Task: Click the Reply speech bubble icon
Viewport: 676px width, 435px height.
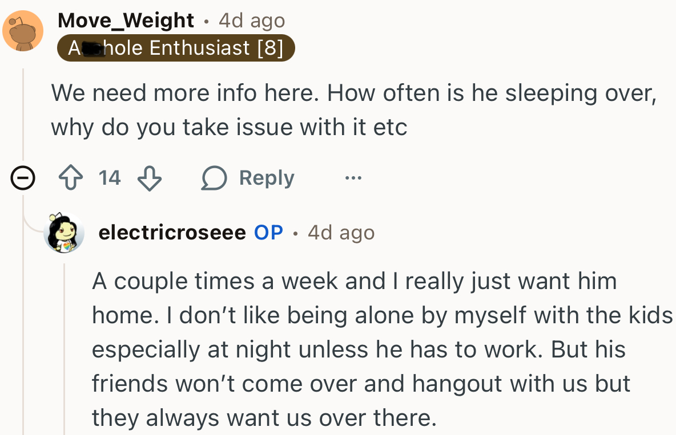Action: [x=214, y=177]
